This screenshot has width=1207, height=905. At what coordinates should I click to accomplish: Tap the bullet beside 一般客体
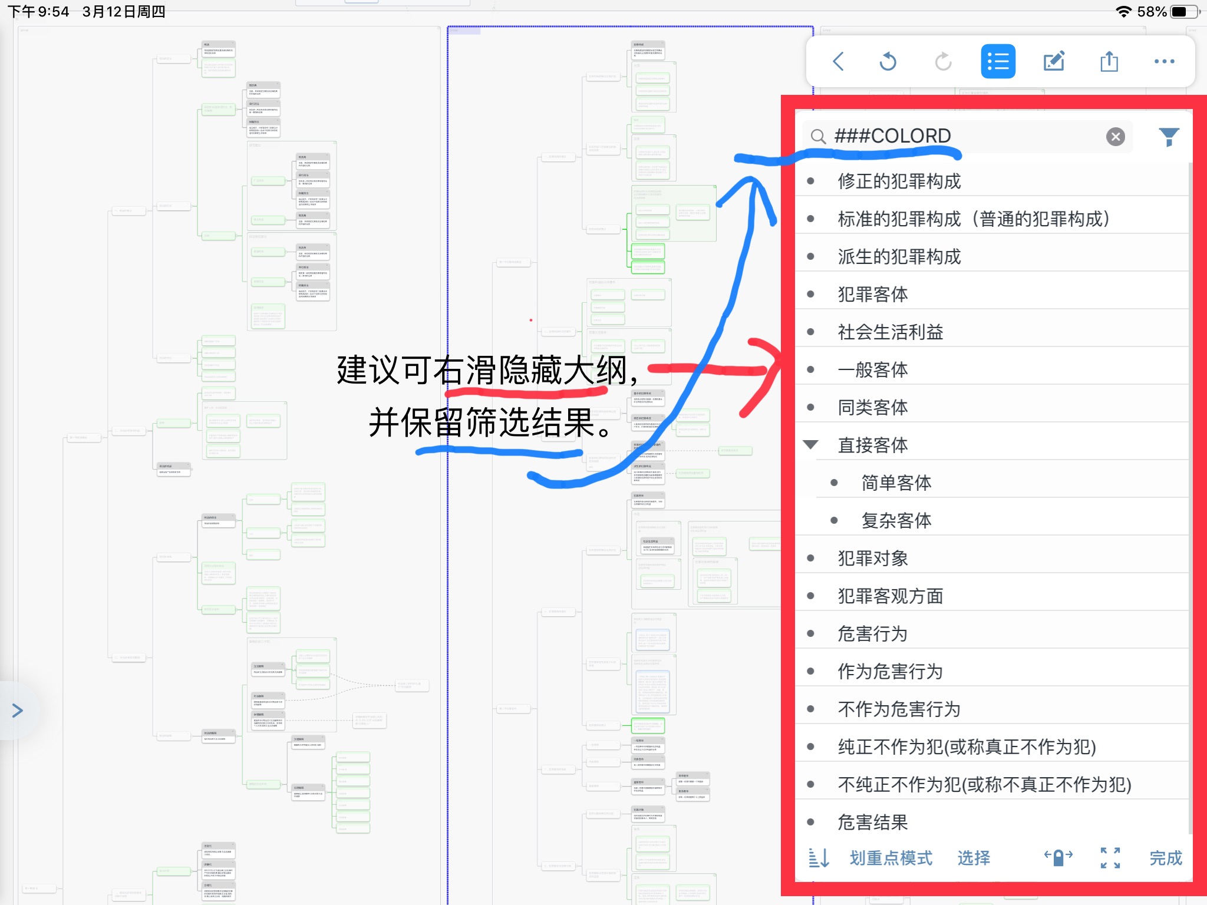pyautogui.click(x=811, y=369)
